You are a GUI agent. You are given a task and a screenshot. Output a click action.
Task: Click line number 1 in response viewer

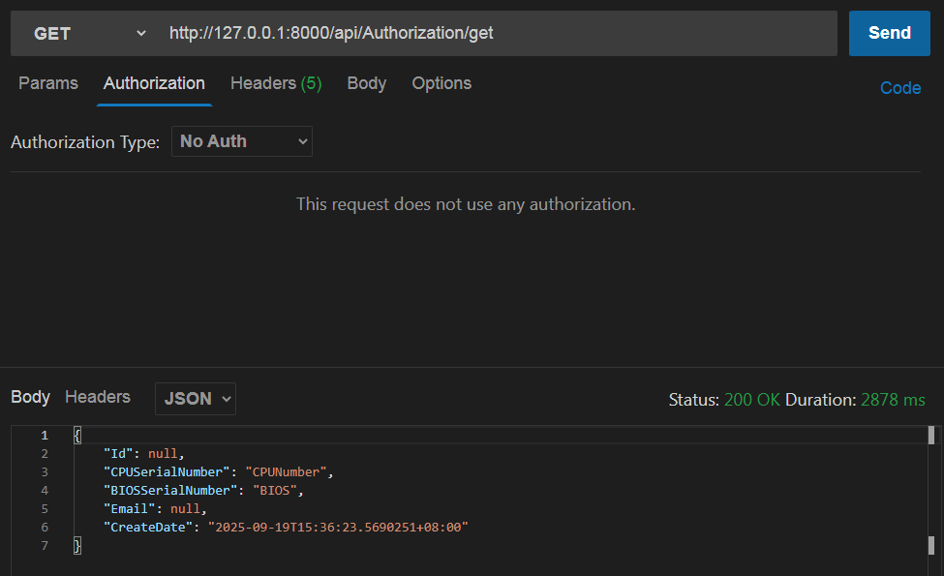click(44, 435)
